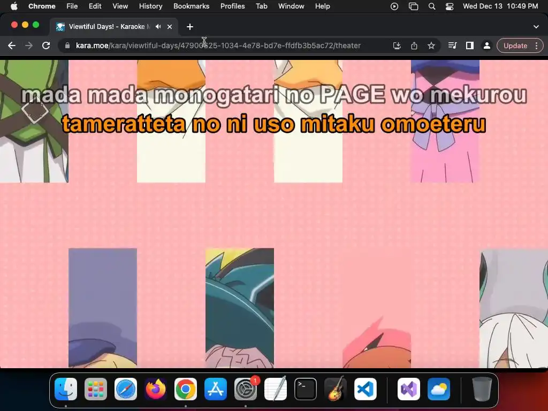Open the Profiles menu

[232, 6]
